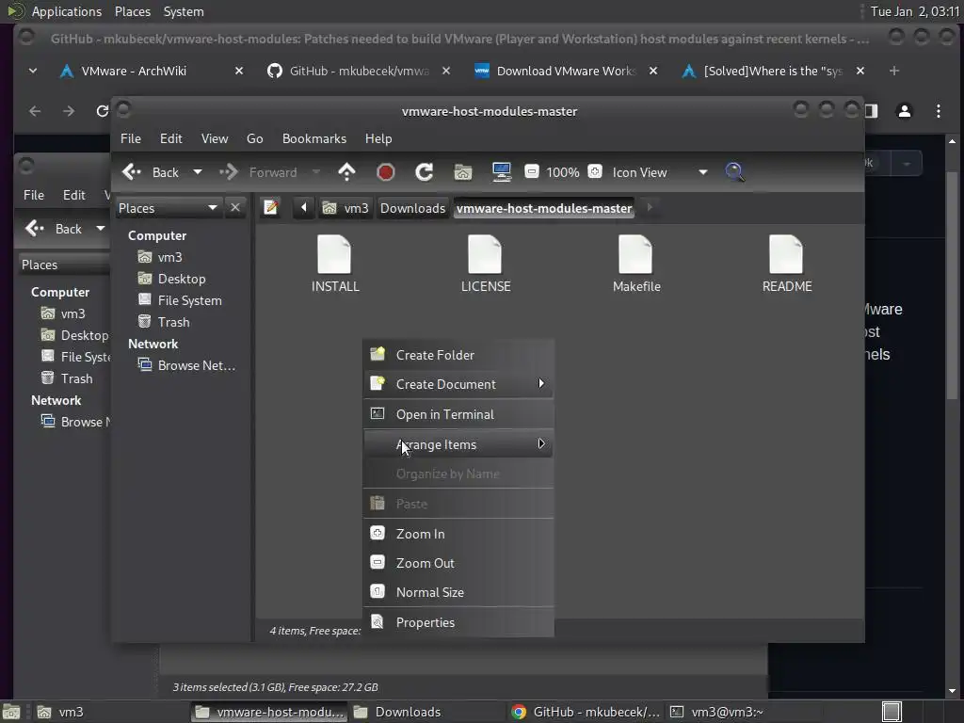
Task: Open the Icon View mode dropdown
Action: (660, 172)
